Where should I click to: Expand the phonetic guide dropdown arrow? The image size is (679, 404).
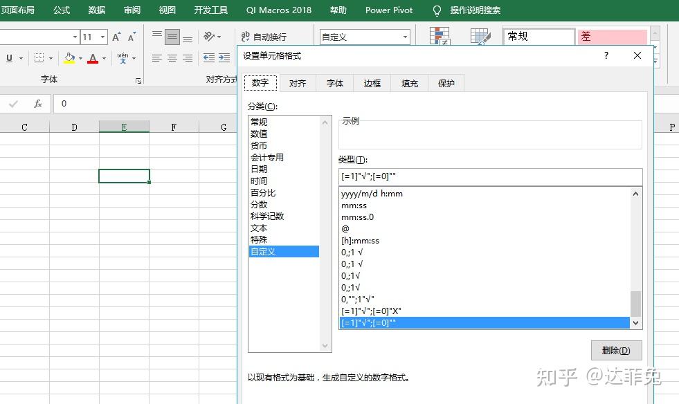click(134, 58)
